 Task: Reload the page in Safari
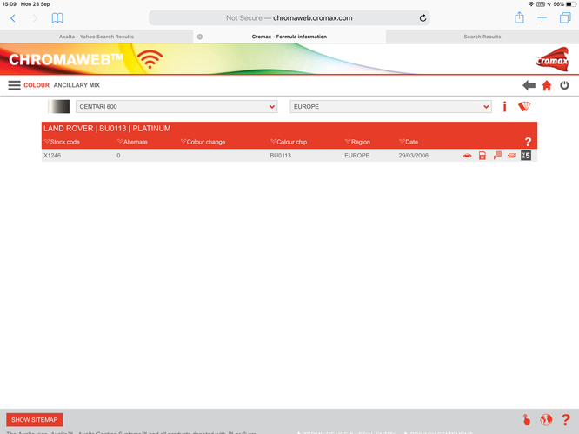coord(423,18)
